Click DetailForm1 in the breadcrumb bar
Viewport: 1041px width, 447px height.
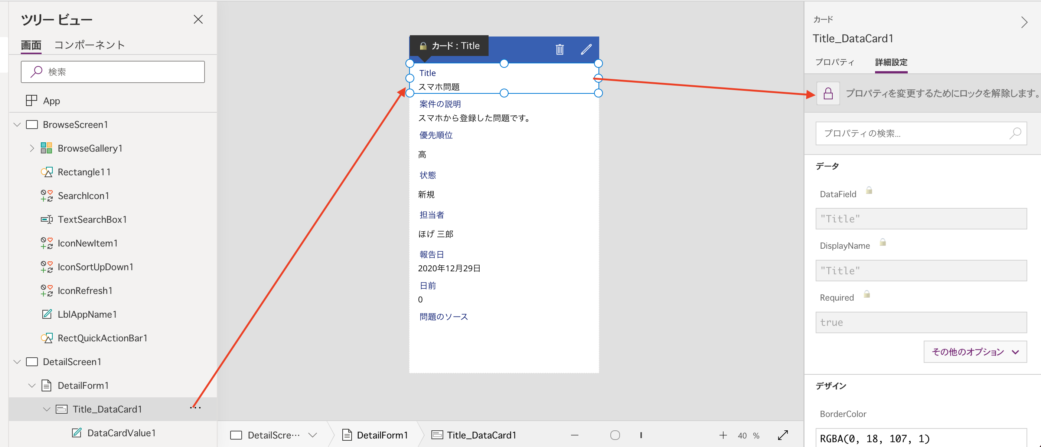click(382, 435)
